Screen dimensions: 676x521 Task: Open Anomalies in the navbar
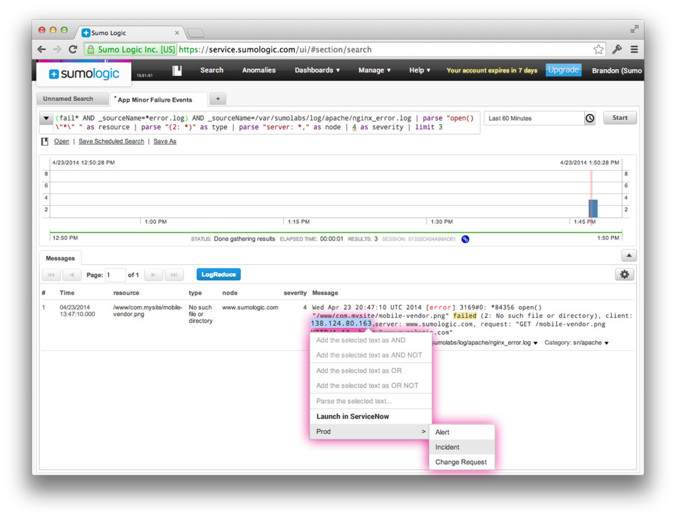259,70
